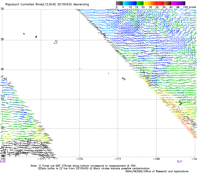Click the orange 25-30 knots legend segment
This screenshot has width=197, height=173.
(154, 3)
